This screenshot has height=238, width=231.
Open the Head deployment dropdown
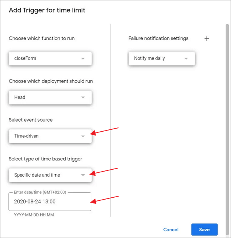(50, 98)
